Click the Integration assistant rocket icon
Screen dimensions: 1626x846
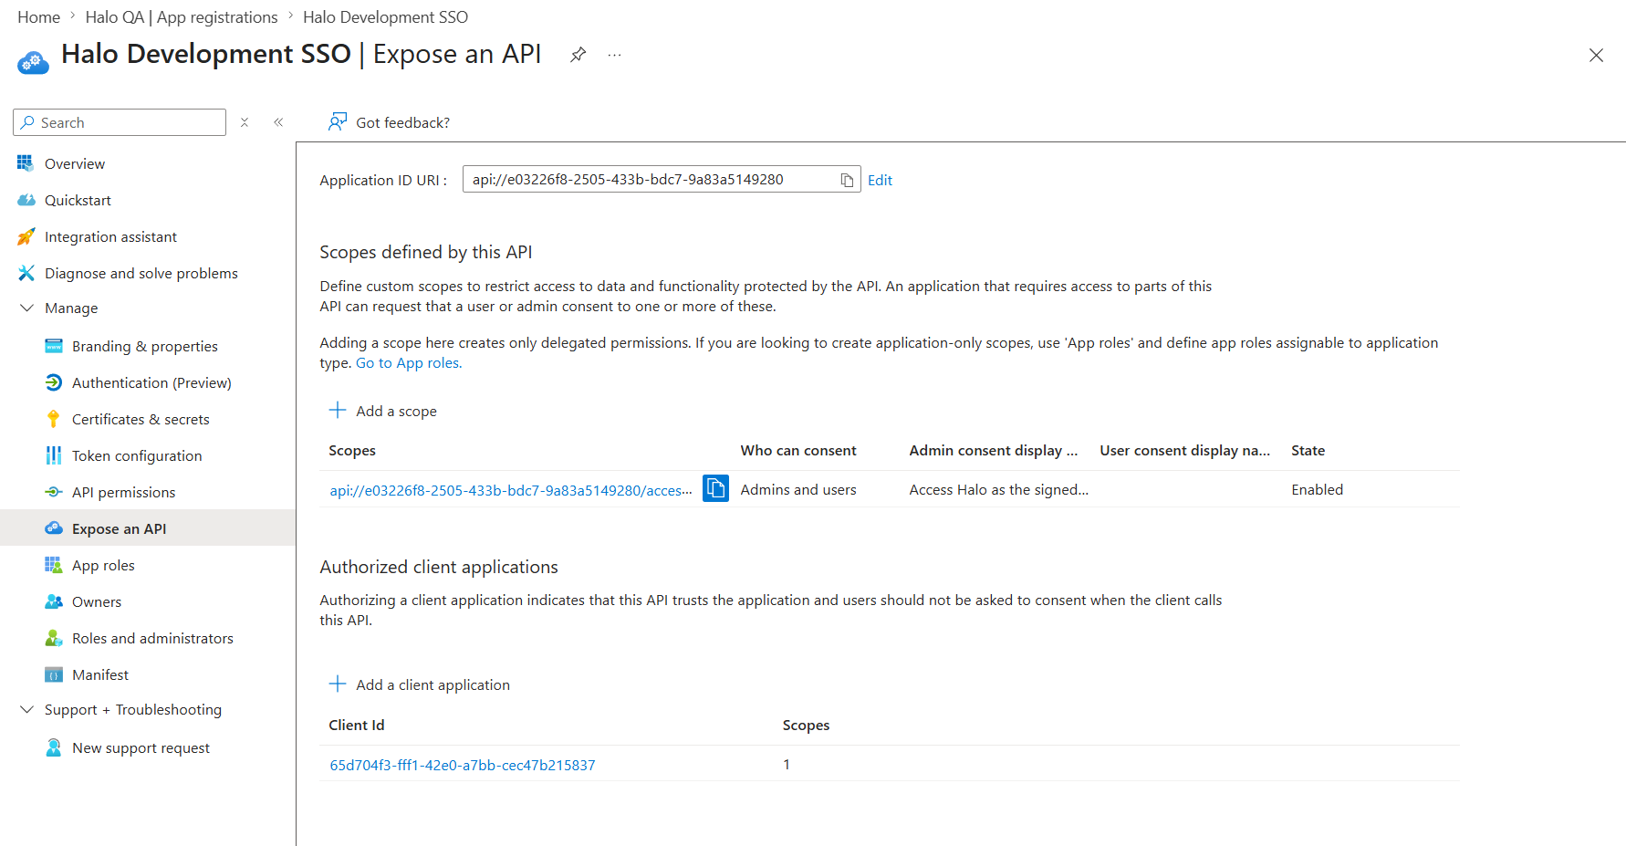click(x=26, y=236)
